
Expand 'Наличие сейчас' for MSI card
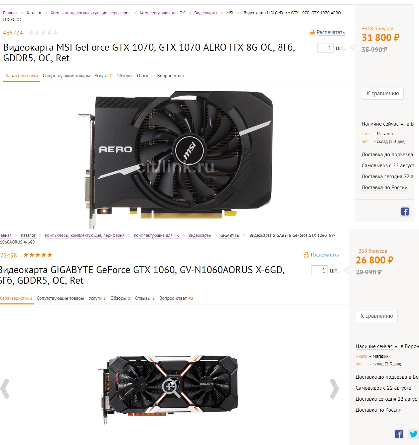tap(382, 124)
